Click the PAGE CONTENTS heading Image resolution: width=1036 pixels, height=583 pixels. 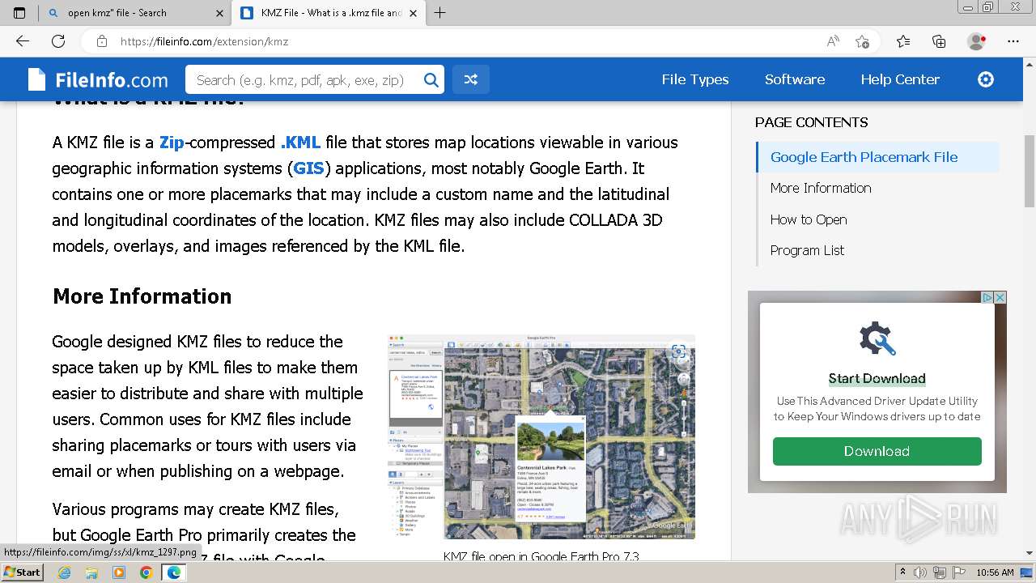(x=811, y=122)
